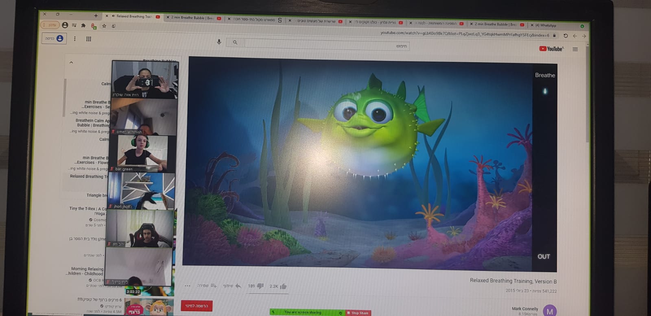This screenshot has height=316, width=651.
Task: Open the YouTube hamburger guide menu
Action: point(575,49)
